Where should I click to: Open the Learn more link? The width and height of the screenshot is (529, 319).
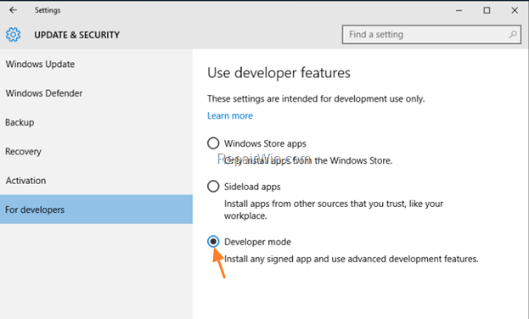[230, 115]
